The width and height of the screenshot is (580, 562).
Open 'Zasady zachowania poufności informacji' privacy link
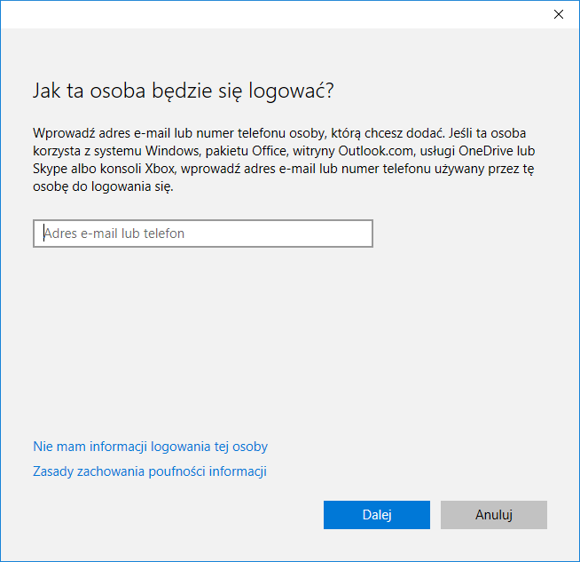pyautogui.click(x=150, y=471)
